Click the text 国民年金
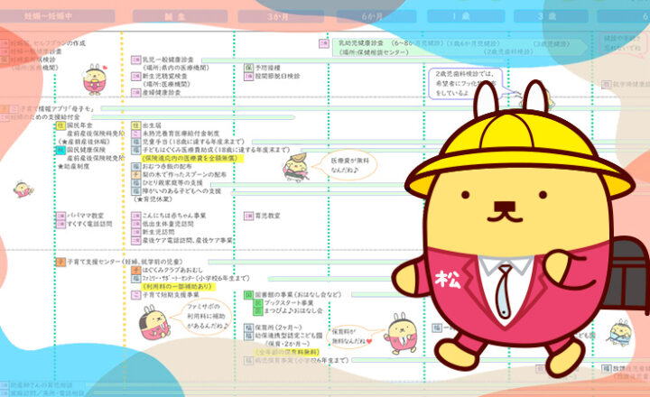This screenshot has height=397, width=650. click(x=79, y=125)
